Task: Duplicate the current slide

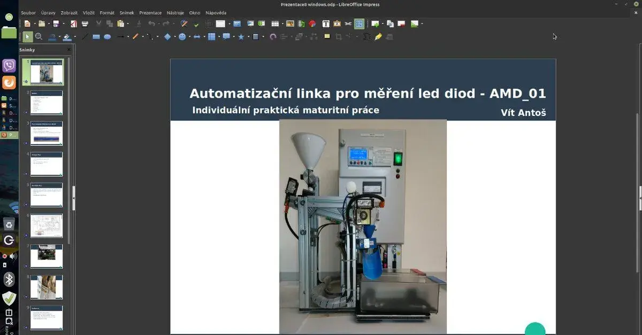Action: click(x=390, y=24)
